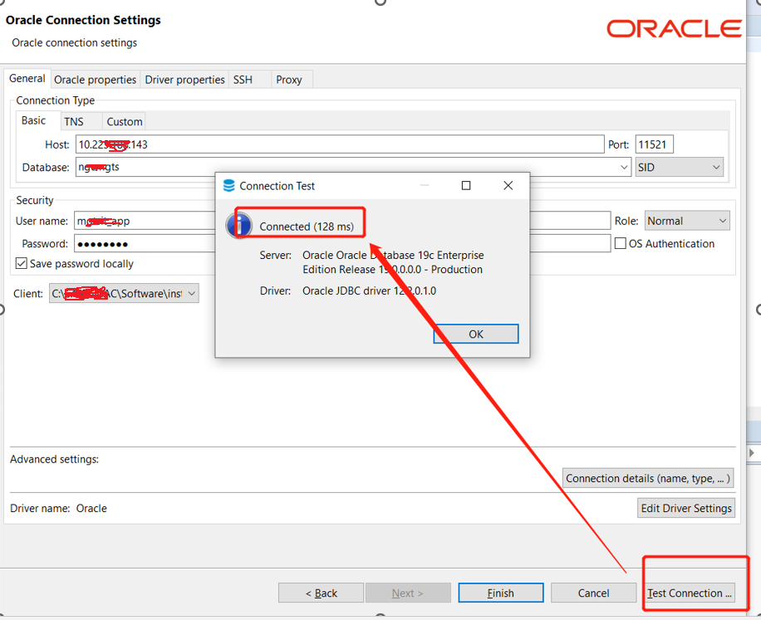This screenshot has width=761, height=620.
Task: Open the Driver properties tab
Action: (x=184, y=80)
